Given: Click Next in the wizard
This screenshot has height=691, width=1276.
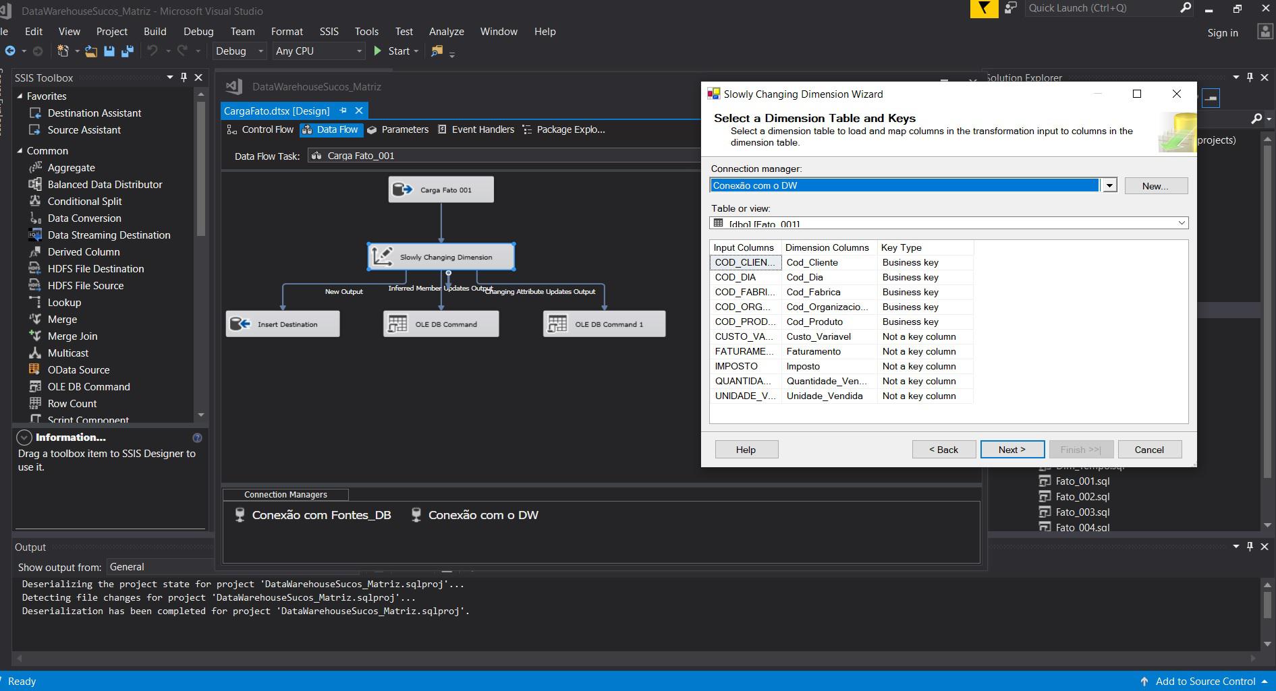Looking at the screenshot, I should coord(1012,450).
